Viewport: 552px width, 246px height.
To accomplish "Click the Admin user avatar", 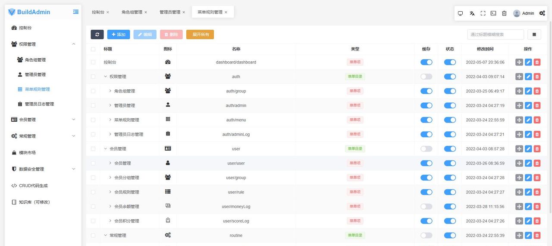I will click(517, 13).
